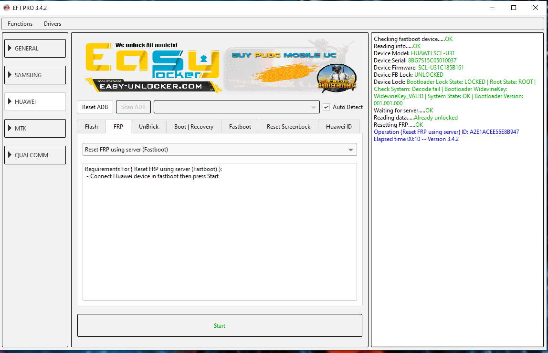
Task: Switch to the Fastboot tab
Action: 240,127
